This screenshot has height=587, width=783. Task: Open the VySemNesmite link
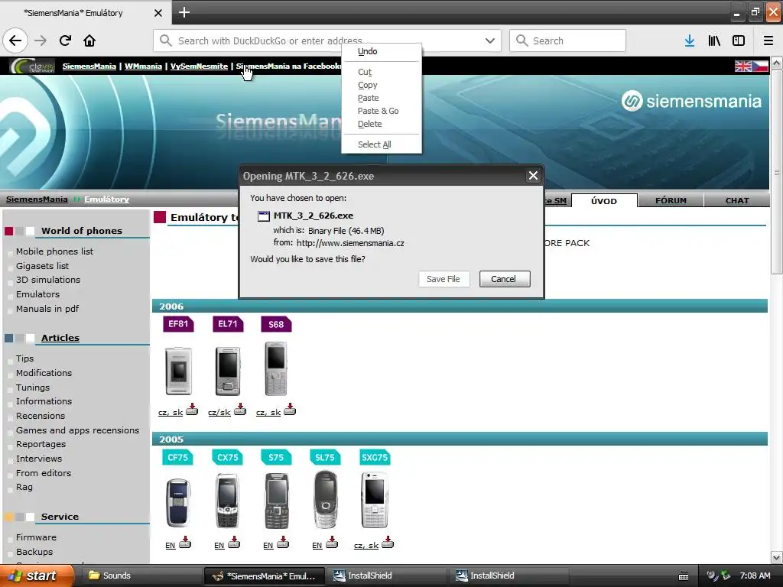coord(199,66)
